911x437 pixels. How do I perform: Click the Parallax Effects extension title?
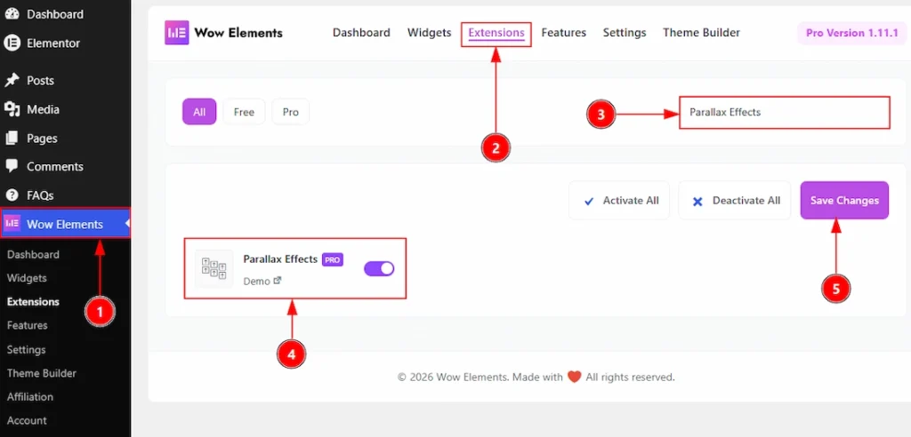(x=280, y=259)
